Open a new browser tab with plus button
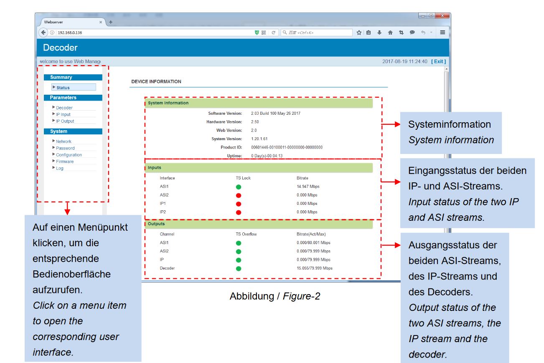 tap(111, 22)
